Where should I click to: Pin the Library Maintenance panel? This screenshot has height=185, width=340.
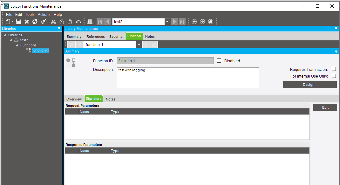[x=336, y=29]
